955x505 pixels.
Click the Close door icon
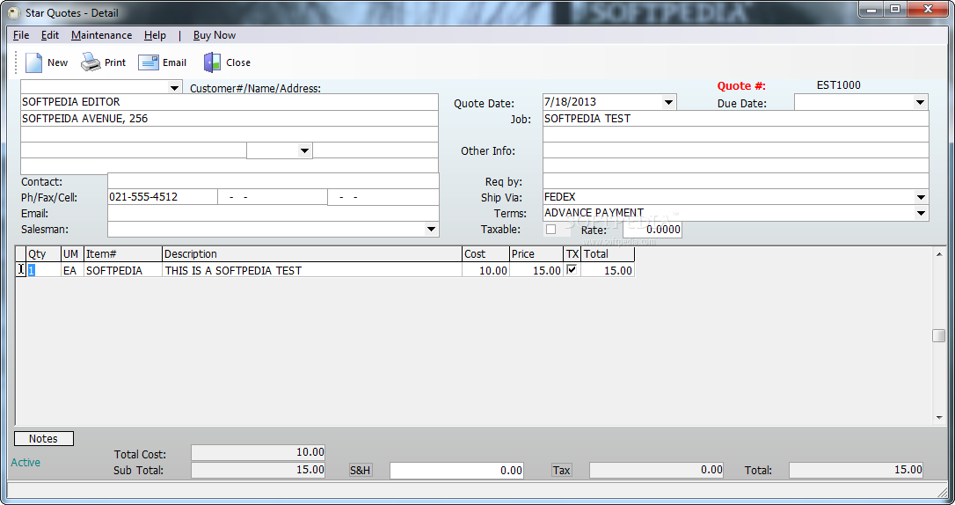[x=212, y=62]
